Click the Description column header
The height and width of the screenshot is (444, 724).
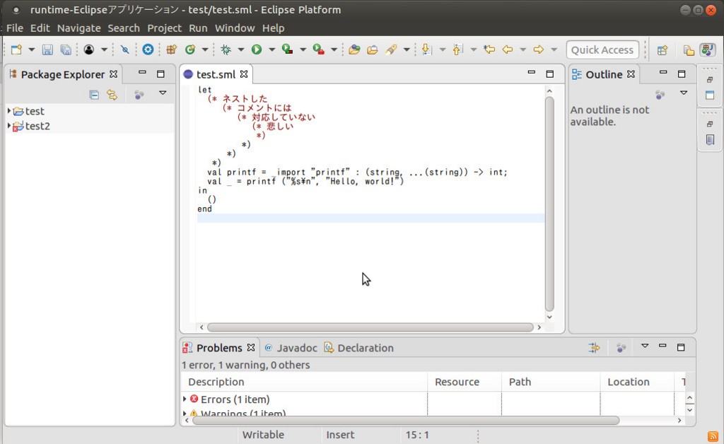point(304,382)
